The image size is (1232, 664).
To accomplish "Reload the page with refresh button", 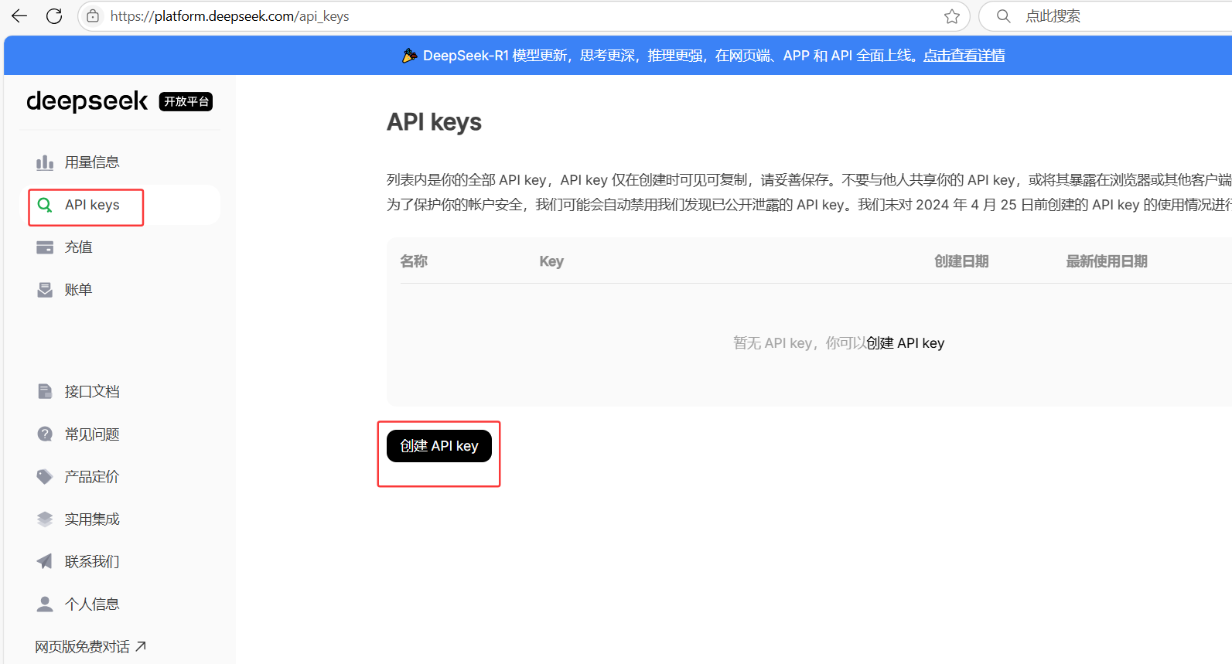I will pos(54,16).
